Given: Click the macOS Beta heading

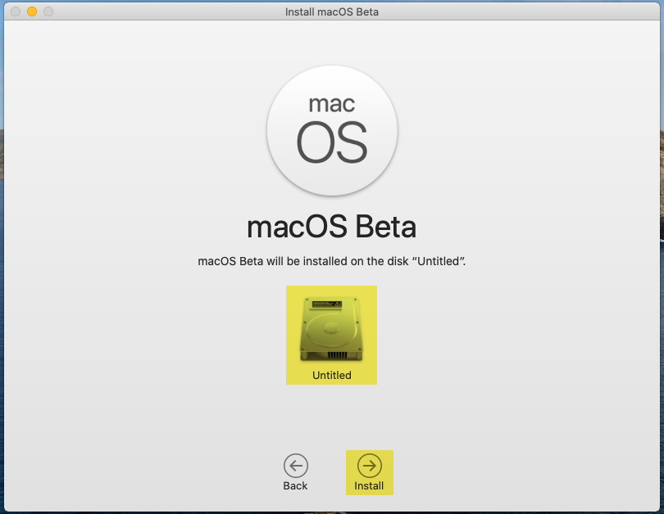Looking at the screenshot, I should tap(331, 227).
